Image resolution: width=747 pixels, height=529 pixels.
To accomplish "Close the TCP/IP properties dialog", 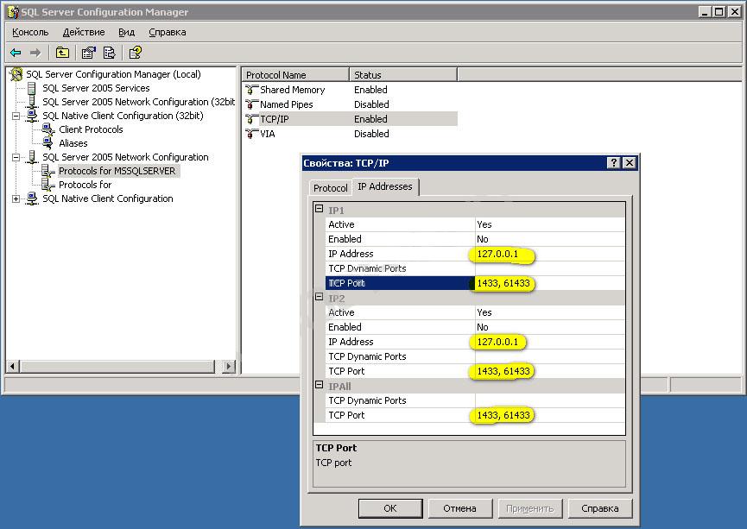I will coord(630,163).
